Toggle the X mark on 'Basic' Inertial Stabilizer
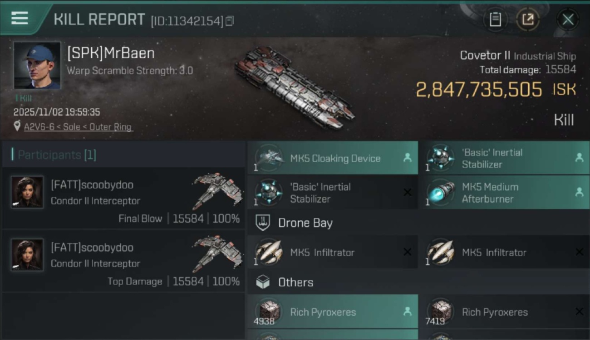The width and height of the screenshot is (590, 340). pos(407,193)
